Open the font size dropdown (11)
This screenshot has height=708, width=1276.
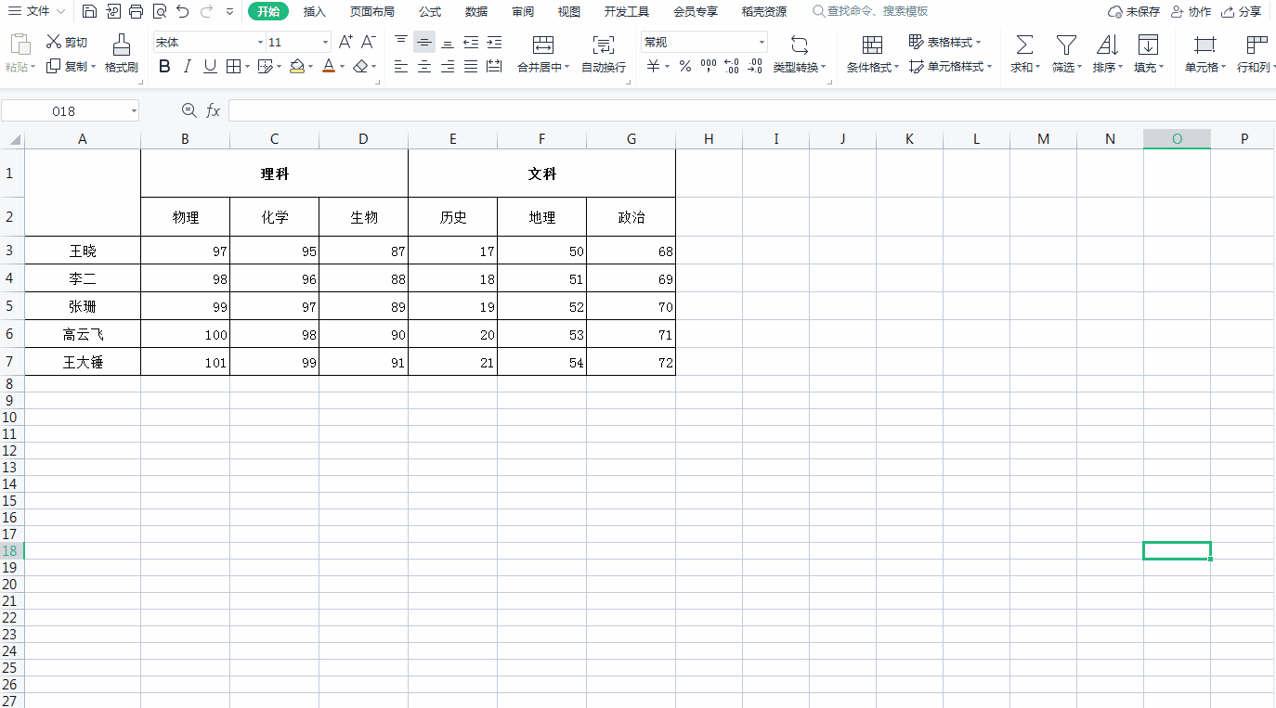coord(325,43)
